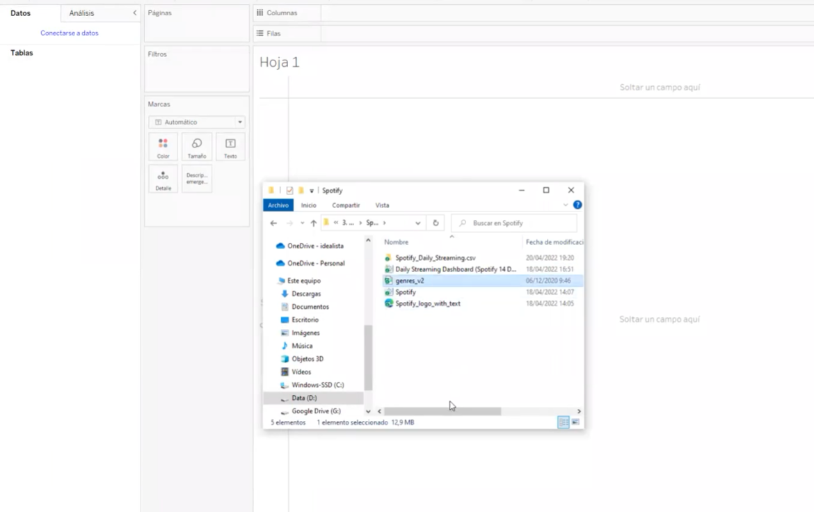Expand the Explorer ribbon chevron
Screen dimensions: 814x512
point(566,205)
